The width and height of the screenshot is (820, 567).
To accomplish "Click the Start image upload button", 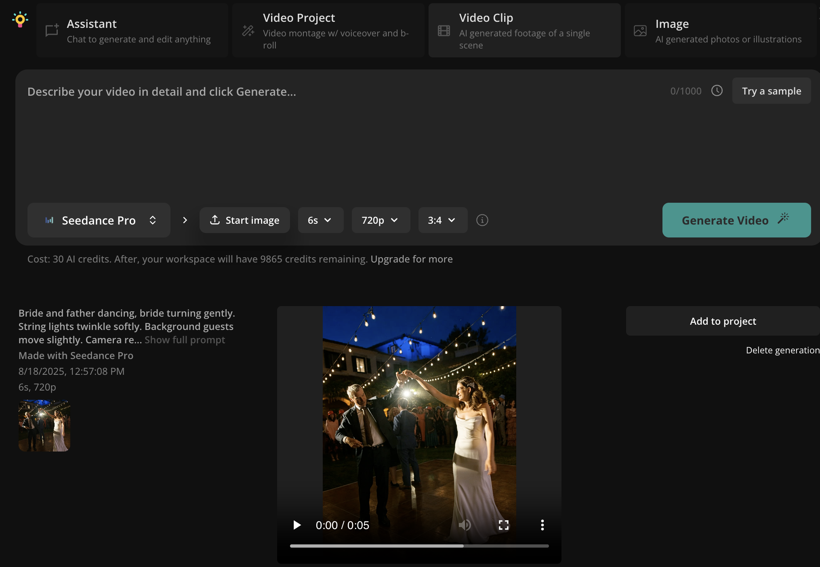I will point(244,220).
